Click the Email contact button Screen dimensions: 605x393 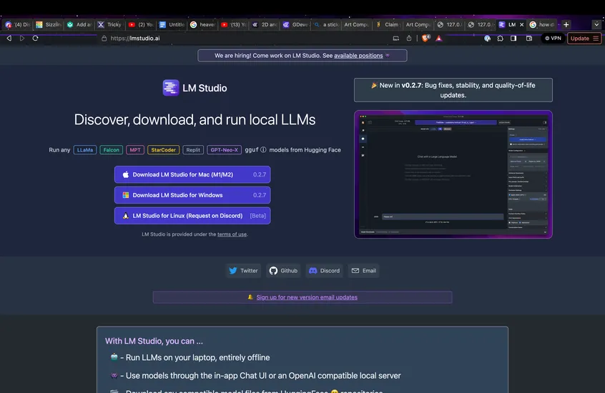pos(363,271)
